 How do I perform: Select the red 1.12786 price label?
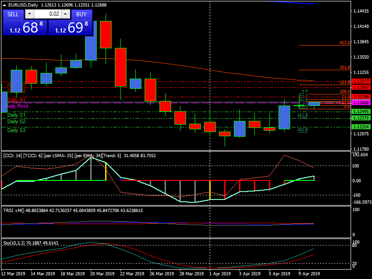(361, 97)
